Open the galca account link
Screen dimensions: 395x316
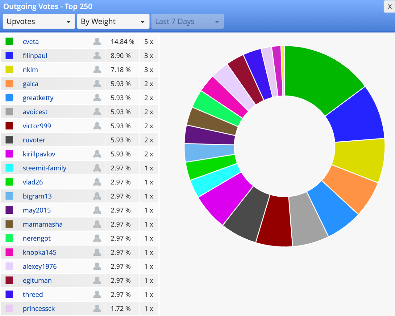click(31, 84)
